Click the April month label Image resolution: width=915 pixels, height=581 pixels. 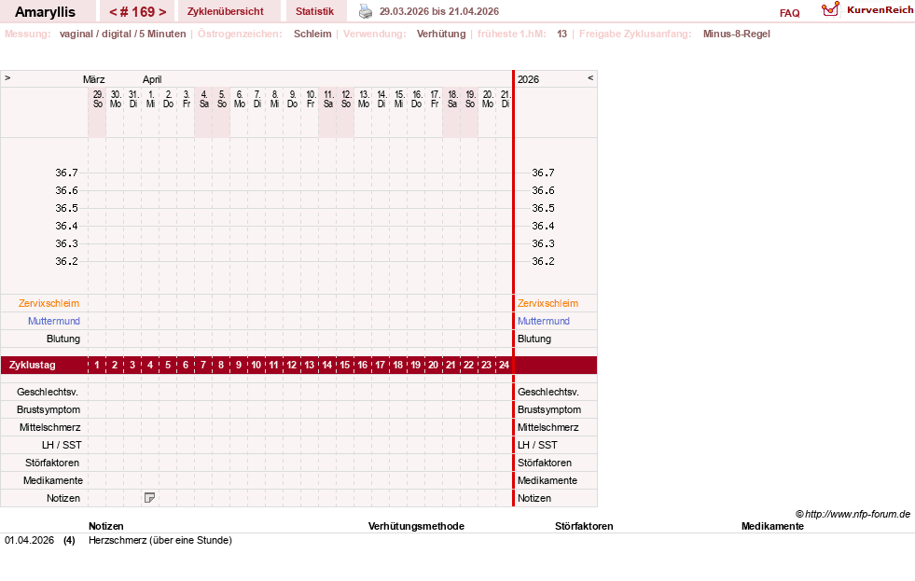coord(152,79)
